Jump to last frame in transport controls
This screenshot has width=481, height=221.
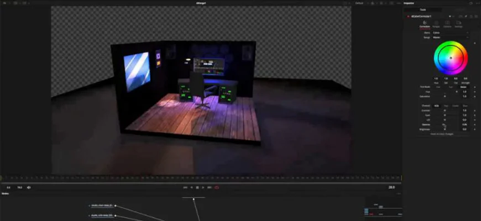click(210, 187)
